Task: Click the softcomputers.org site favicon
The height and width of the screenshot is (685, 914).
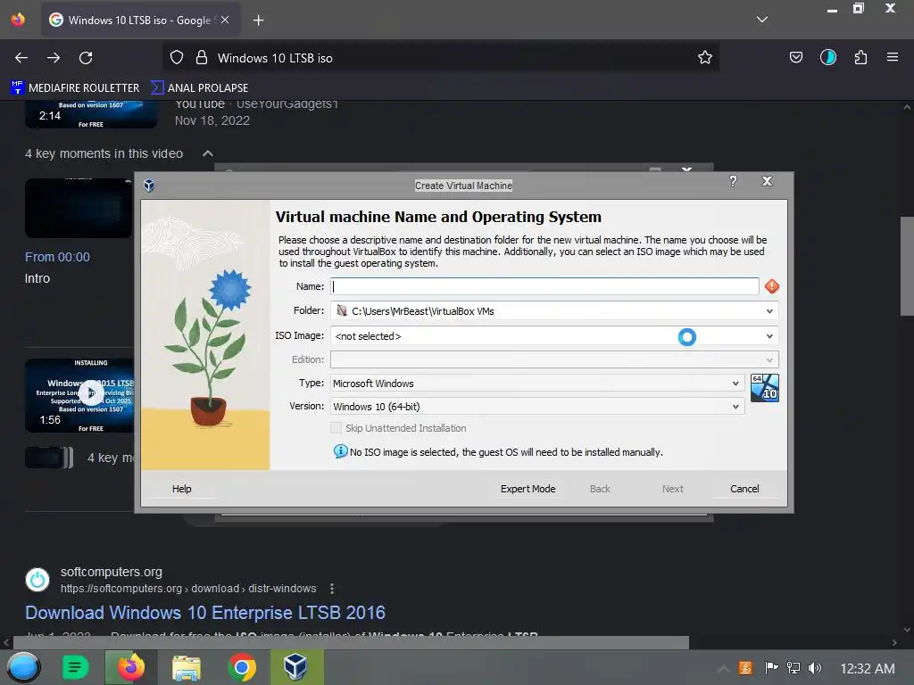Action: [37, 580]
